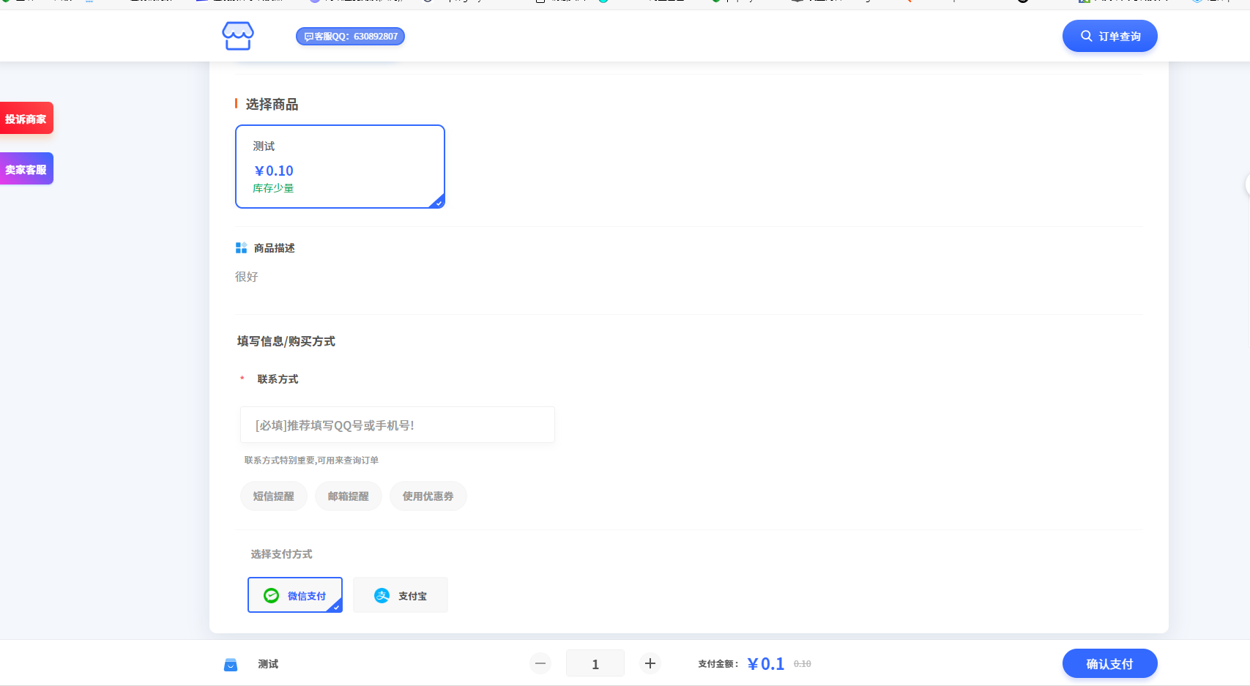This screenshot has height=686, width=1250.
Task: Select the WeChat Pay green icon
Action: coord(272,595)
